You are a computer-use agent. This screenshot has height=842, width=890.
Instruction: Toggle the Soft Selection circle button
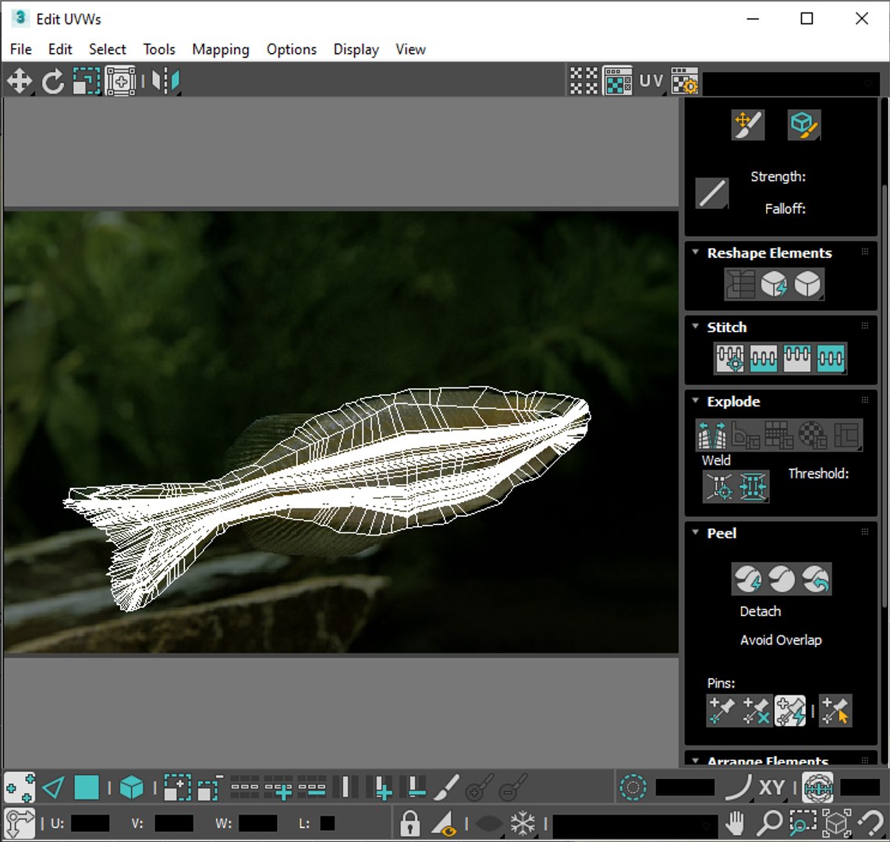(633, 787)
